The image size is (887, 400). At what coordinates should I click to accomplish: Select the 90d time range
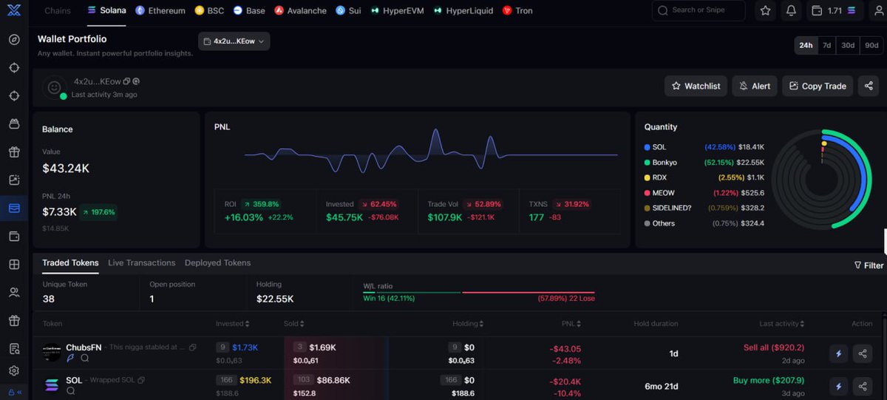871,45
